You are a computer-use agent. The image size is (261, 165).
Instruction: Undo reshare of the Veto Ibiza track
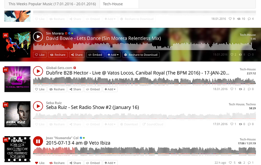coord(57,163)
